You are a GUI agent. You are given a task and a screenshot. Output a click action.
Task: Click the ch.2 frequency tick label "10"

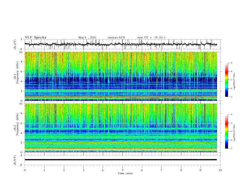pos(21,104)
